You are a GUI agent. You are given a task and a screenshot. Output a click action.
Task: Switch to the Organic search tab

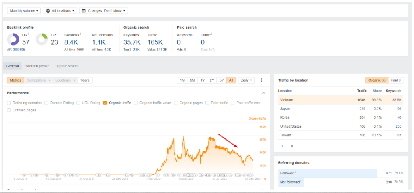pos(66,66)
